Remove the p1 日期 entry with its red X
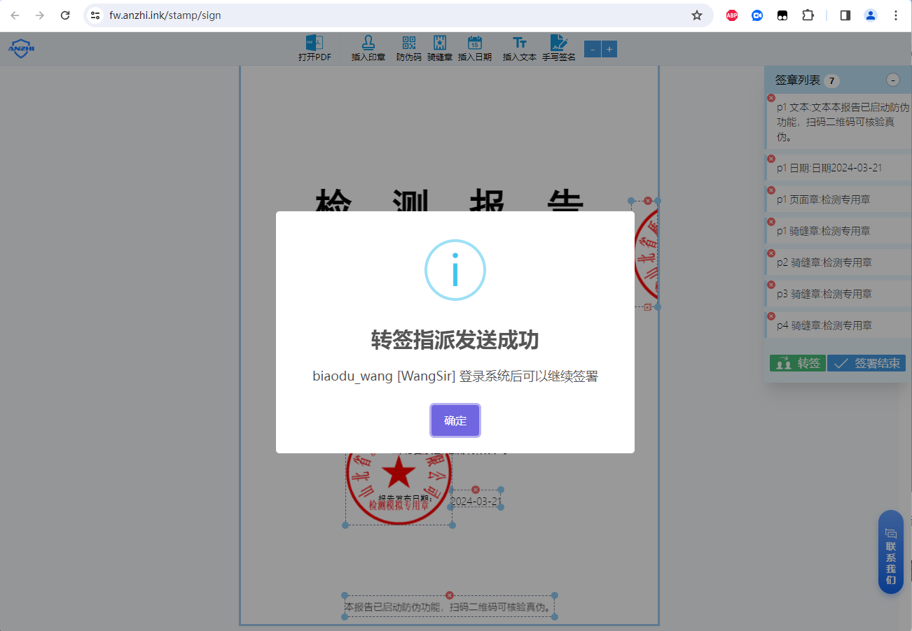This screenshot has height=631, width=912. click(x=771, y=158)
